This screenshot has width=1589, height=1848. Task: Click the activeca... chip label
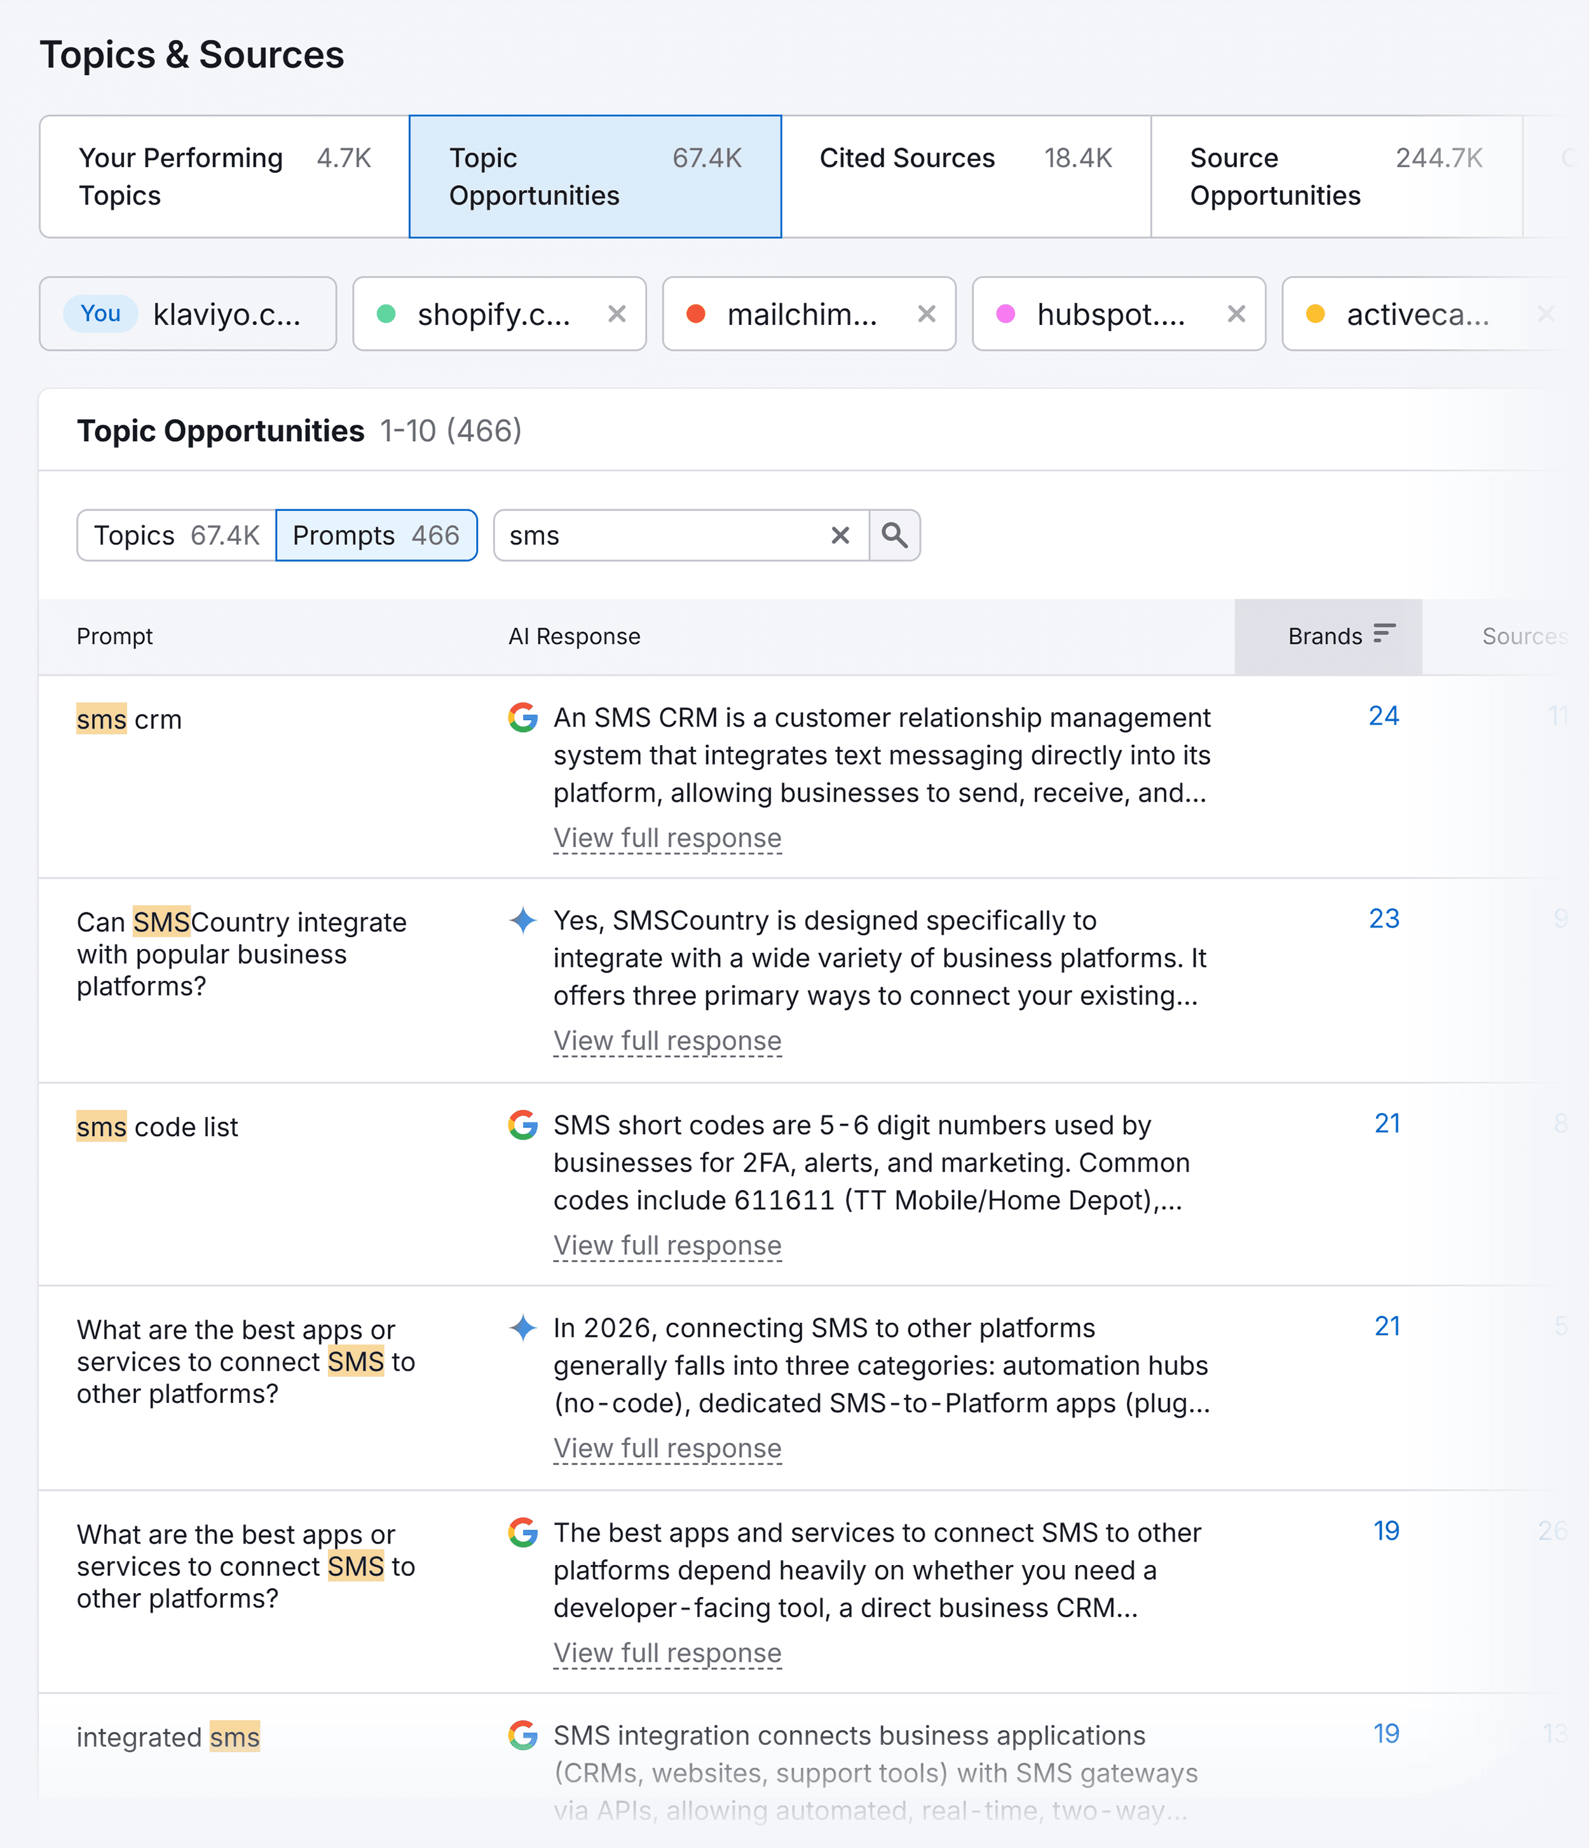(1418, 314)
